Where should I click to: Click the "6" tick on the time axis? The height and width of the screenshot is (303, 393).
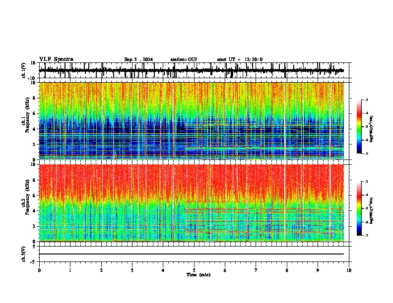225,270
